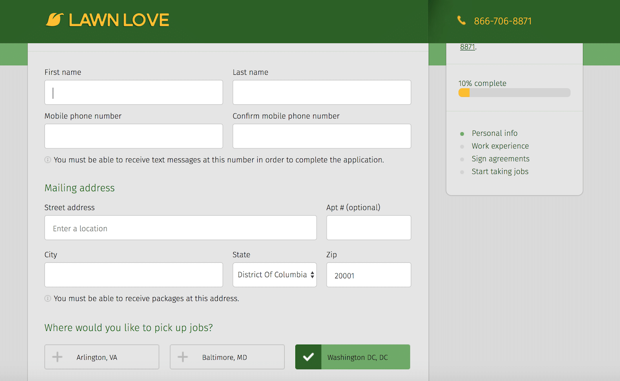This screenshot has height=381, width=620.
Task: Click the underlined 8871 link in sidebar
Action: click(x=468, y=47)
